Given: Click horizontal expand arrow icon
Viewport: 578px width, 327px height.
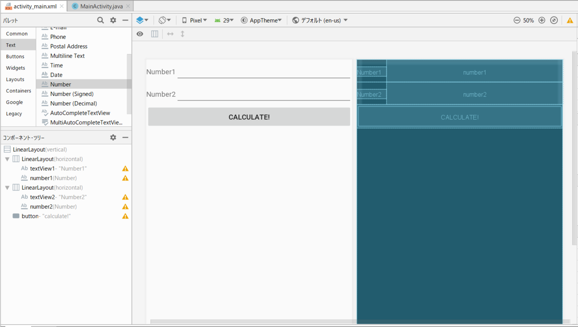Looking at the screenshot, I should click(x=170, y=34).
